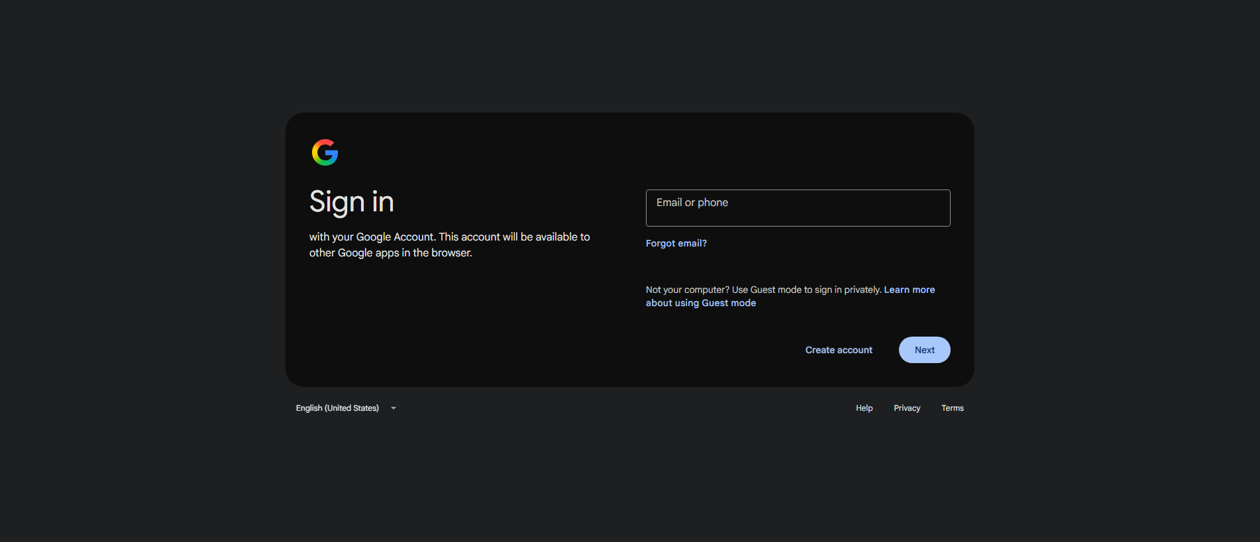Focus the Email or phone field
Image resolution: width=1260 pixels, height=542 pixels.
(x=798, y=208)
